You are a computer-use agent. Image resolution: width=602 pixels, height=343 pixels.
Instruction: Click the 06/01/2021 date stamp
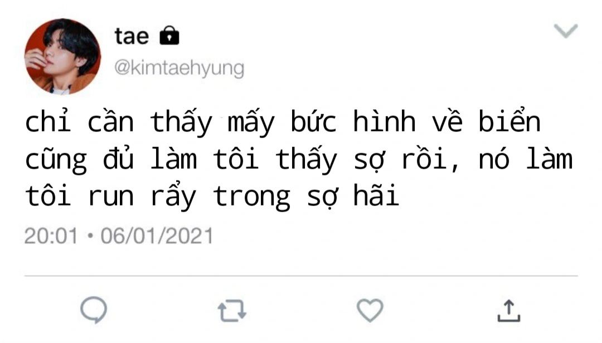[157, 236]
